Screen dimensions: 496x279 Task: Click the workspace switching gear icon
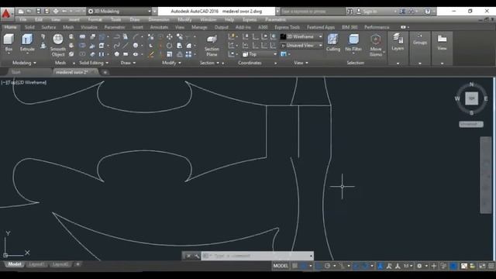pos(419,266)
